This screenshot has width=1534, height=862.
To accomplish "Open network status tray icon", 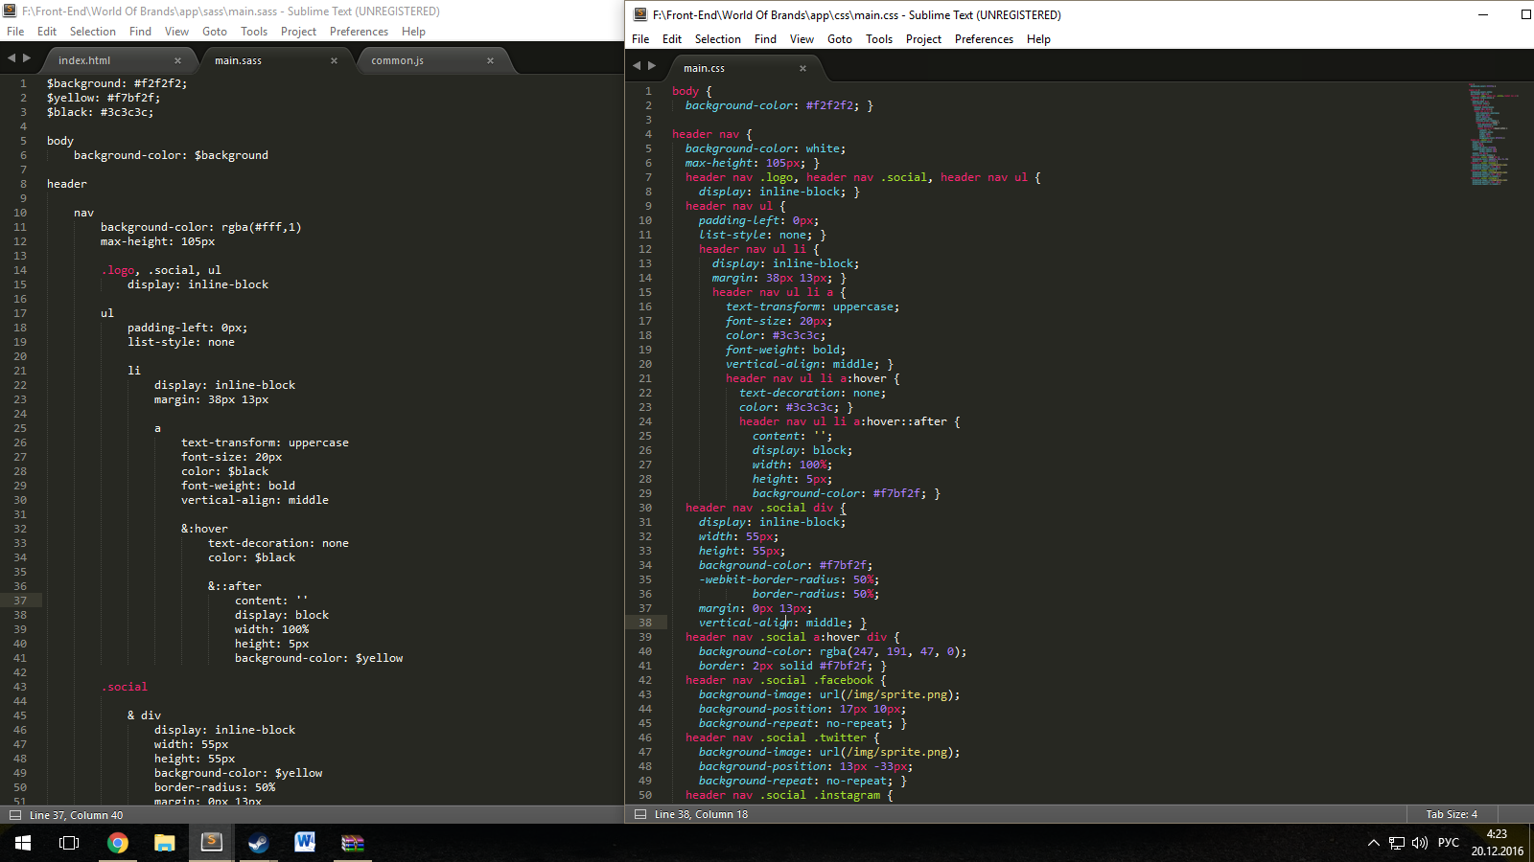I will [x=1397, y=843].
